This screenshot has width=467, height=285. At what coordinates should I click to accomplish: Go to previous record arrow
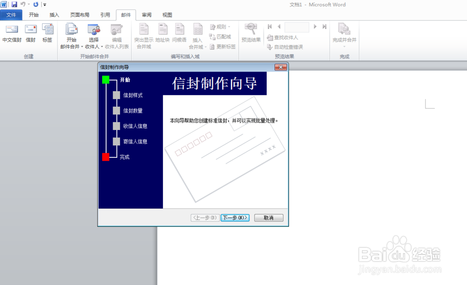click(279, 27)
